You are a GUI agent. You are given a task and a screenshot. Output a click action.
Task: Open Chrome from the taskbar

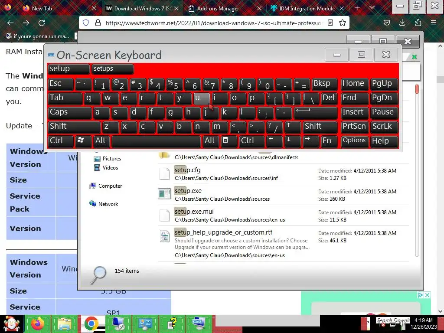[91, 323]
